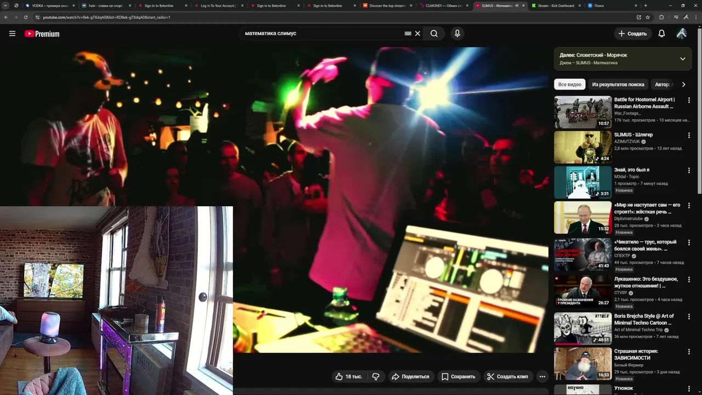Open the account avatar menu
Viewport: 702px width, 395px height.
[682, 33]
